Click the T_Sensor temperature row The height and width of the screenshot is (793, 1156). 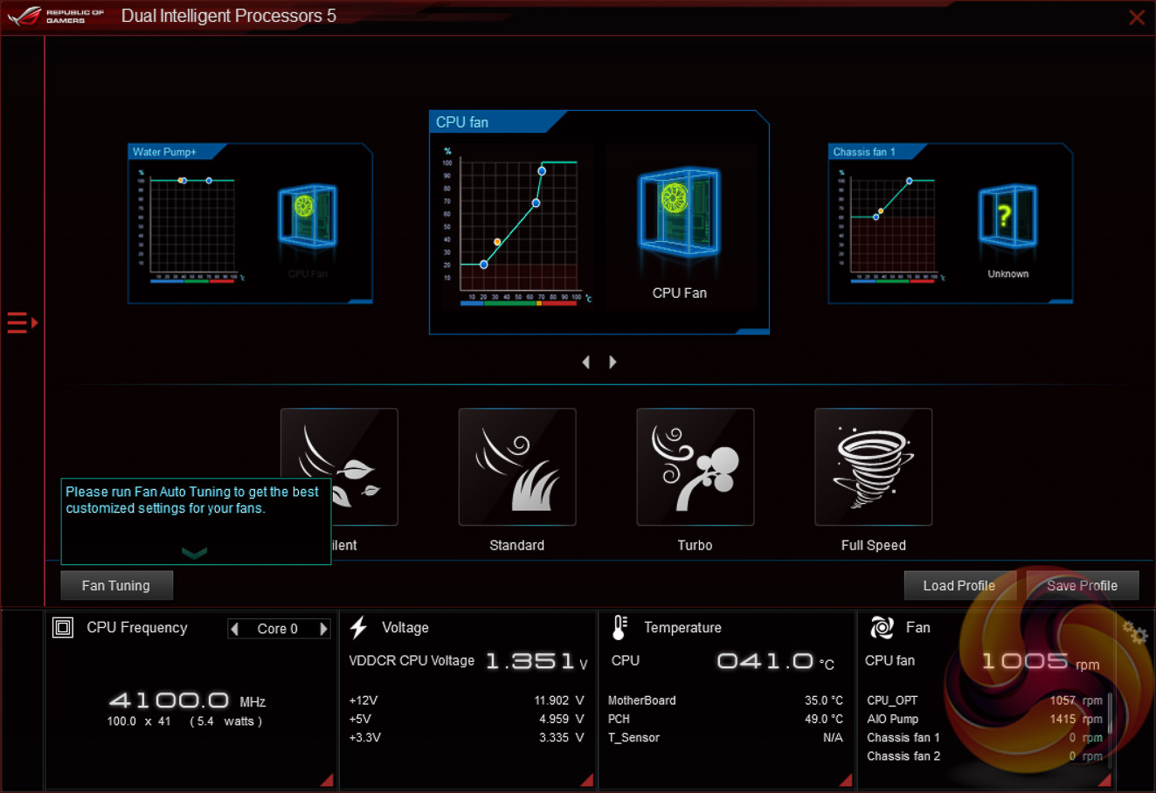tap(725, 737)
